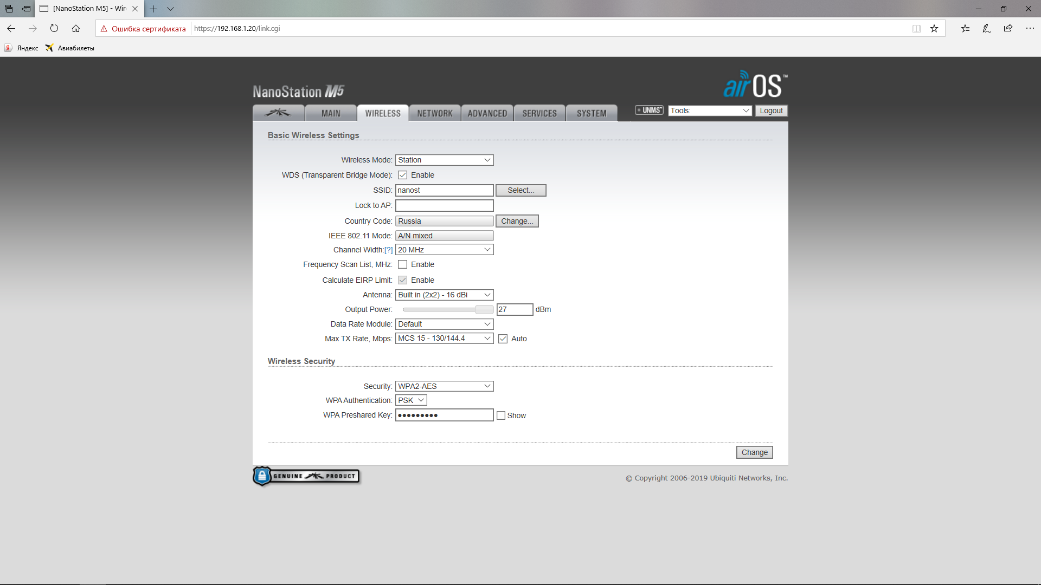Check Show preshared key box

pos(501,415)
